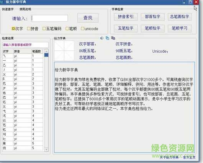
Task: Switch to the 快速查字 tab
Action: point(8,9)
